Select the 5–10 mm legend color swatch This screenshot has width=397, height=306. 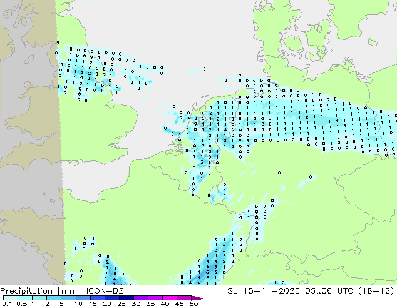point(68,298)
